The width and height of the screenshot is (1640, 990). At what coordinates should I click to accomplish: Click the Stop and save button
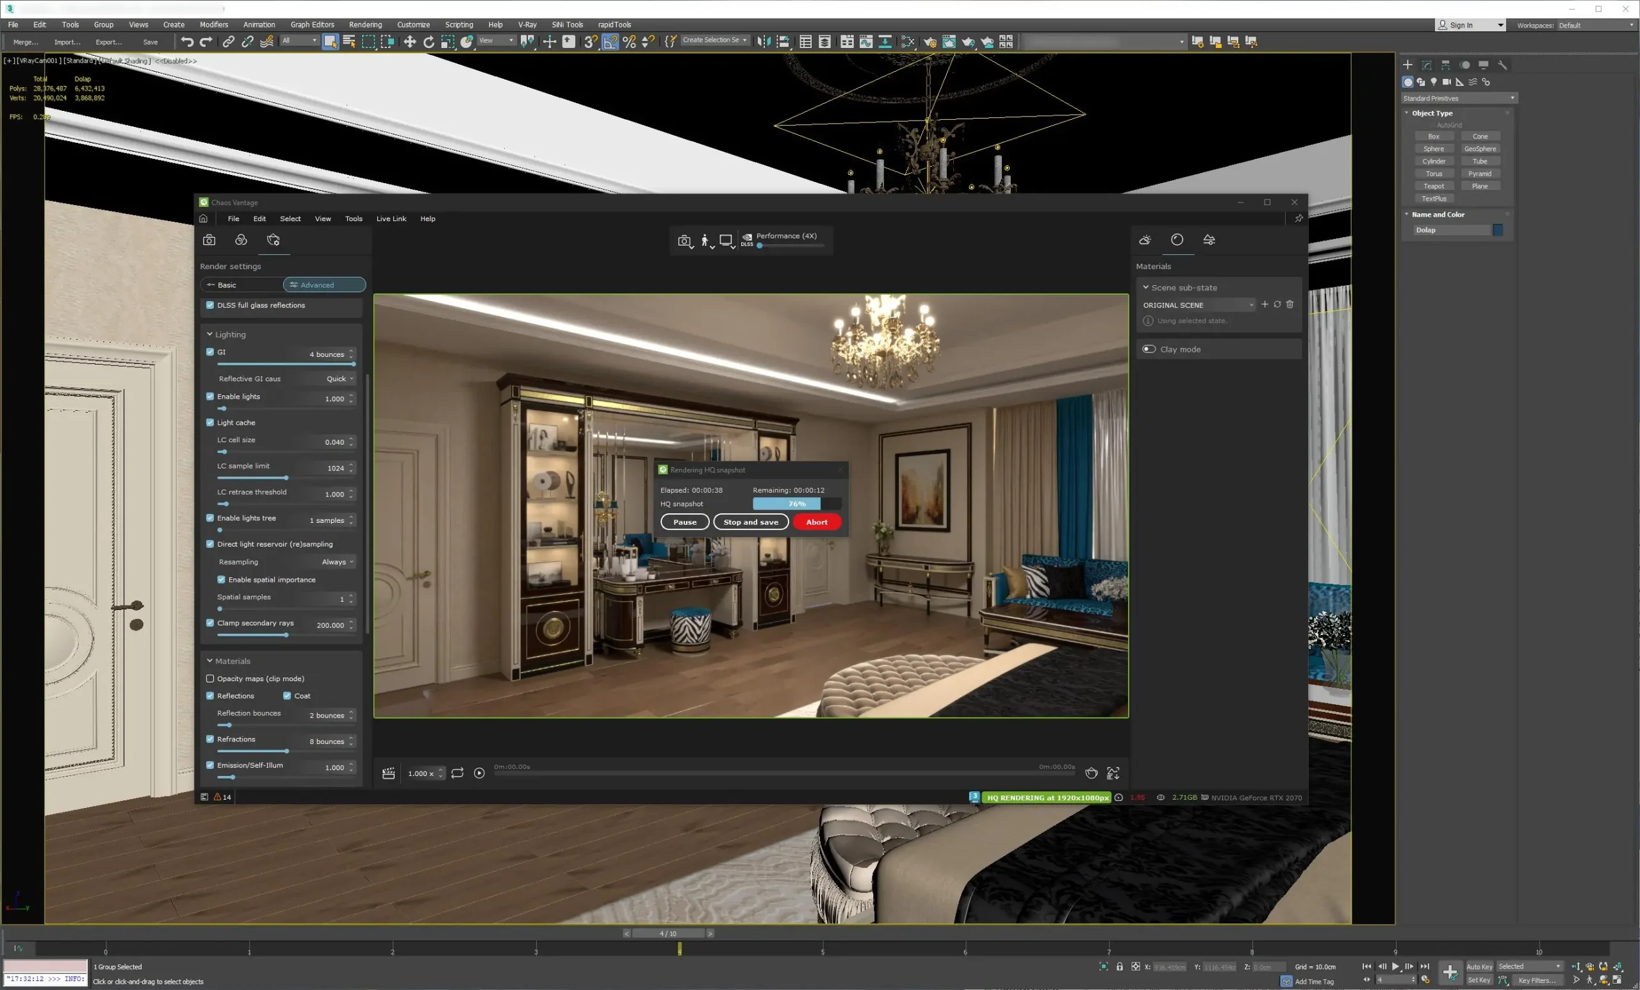(x=751, y=522)
